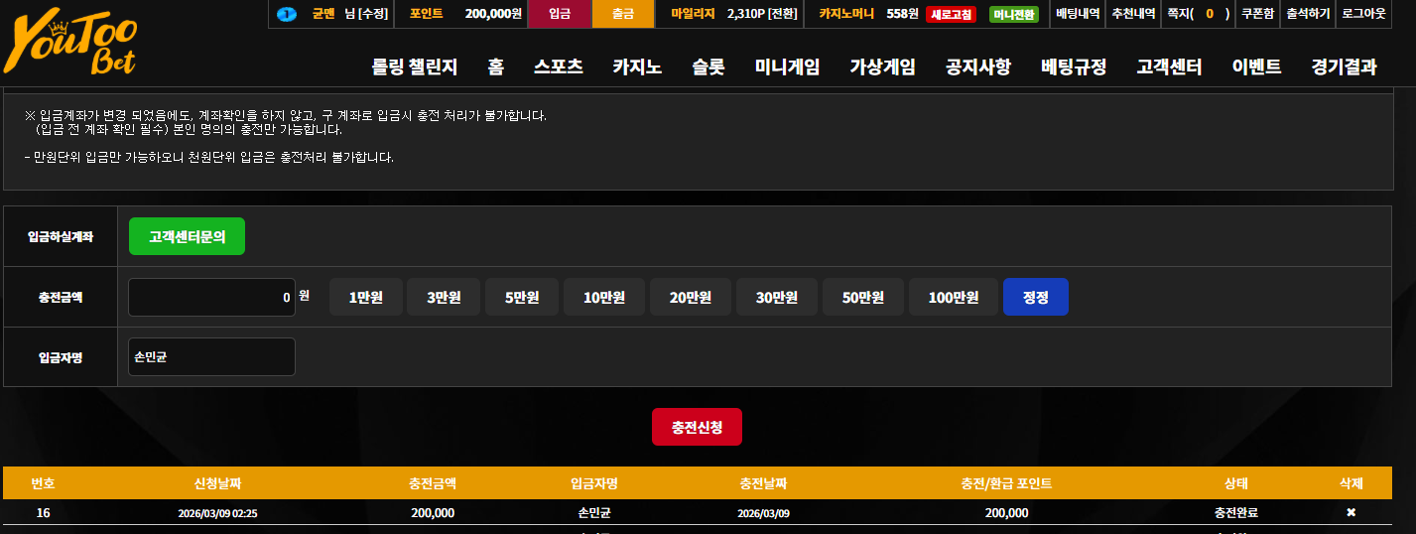Click the blue level badge icon
This screenshot has height=534, width=1416.
(287, 14)
